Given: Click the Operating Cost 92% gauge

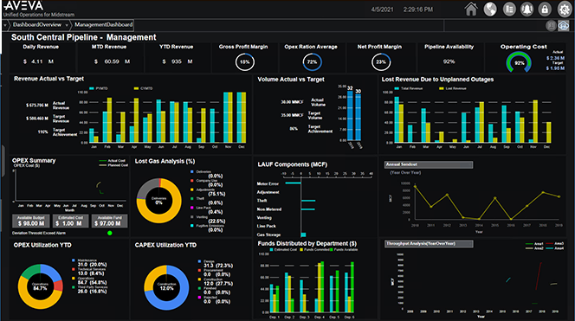Looking at the screenshot, I should [x=519, y=62].
